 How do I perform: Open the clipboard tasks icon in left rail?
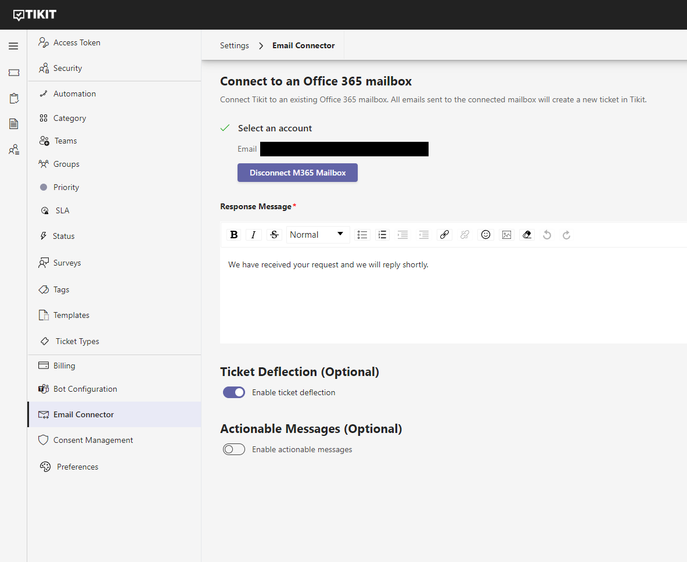click(13, 98)
